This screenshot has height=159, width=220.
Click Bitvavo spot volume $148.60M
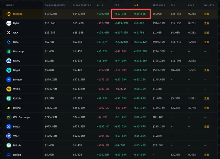(x=159, y=79)
